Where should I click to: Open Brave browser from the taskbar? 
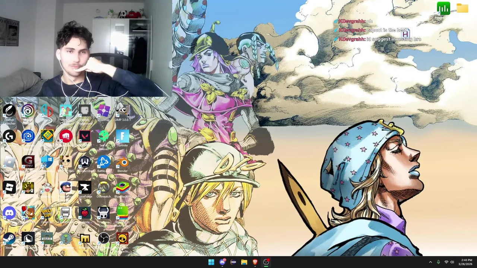tap(255, 262)
